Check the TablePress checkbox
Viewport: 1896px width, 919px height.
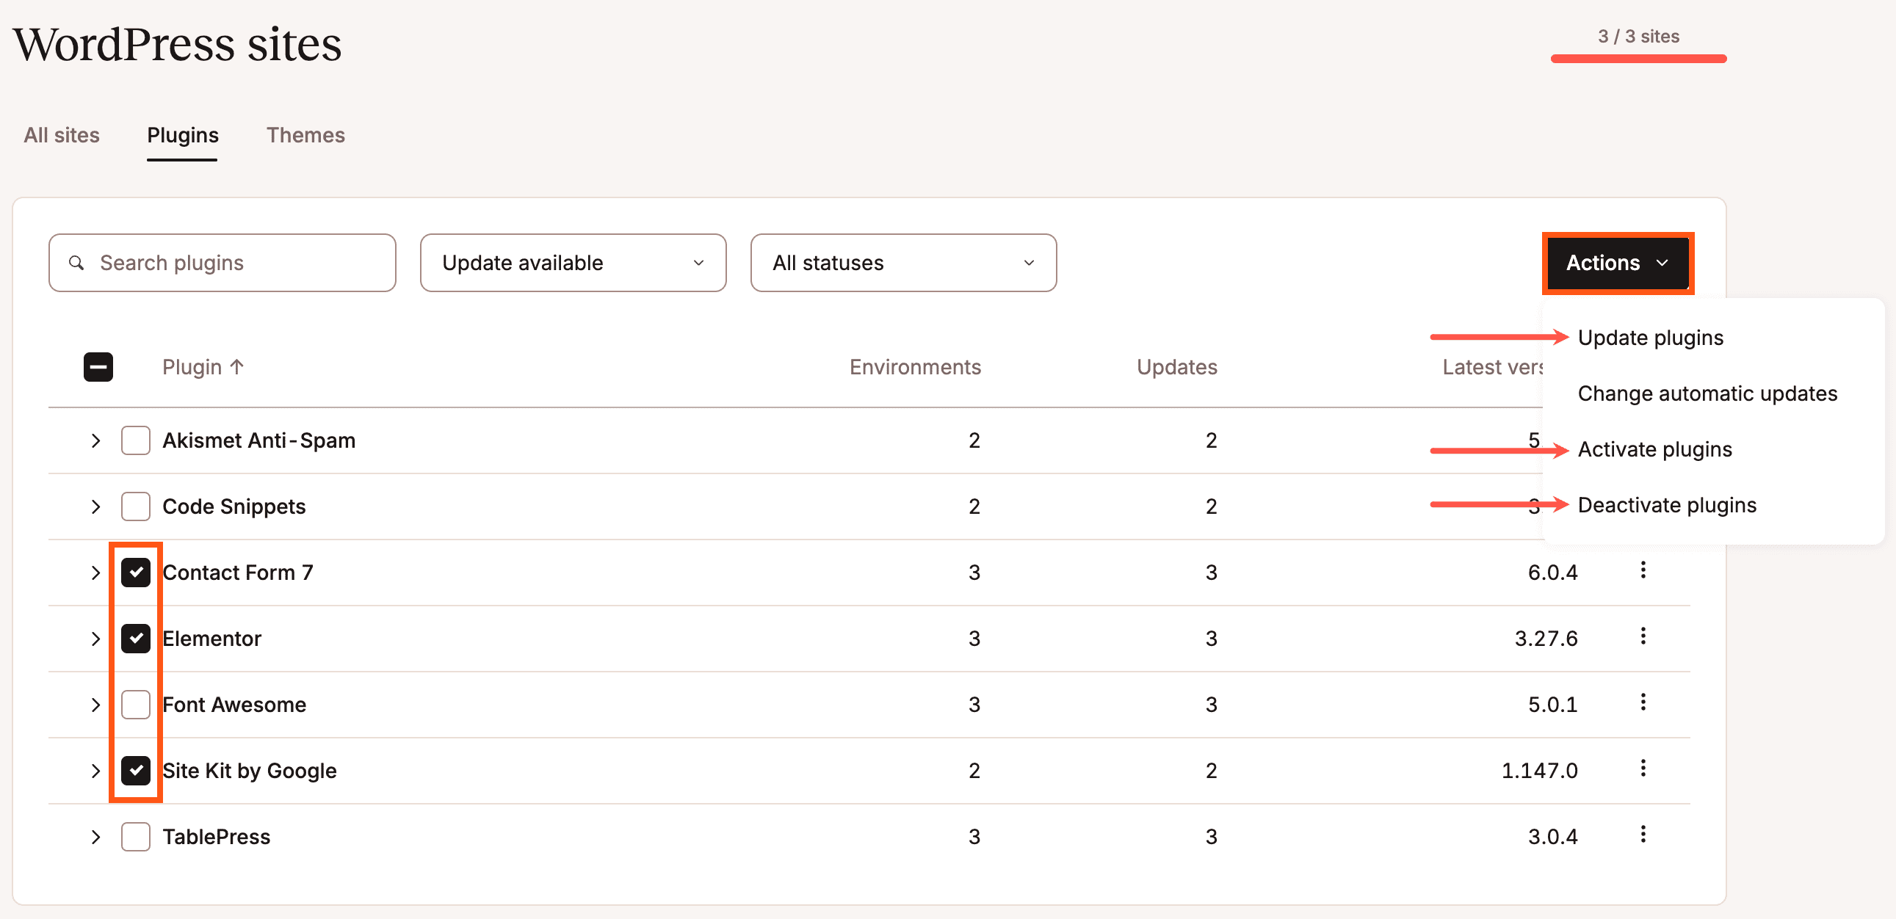click(135, 837)
